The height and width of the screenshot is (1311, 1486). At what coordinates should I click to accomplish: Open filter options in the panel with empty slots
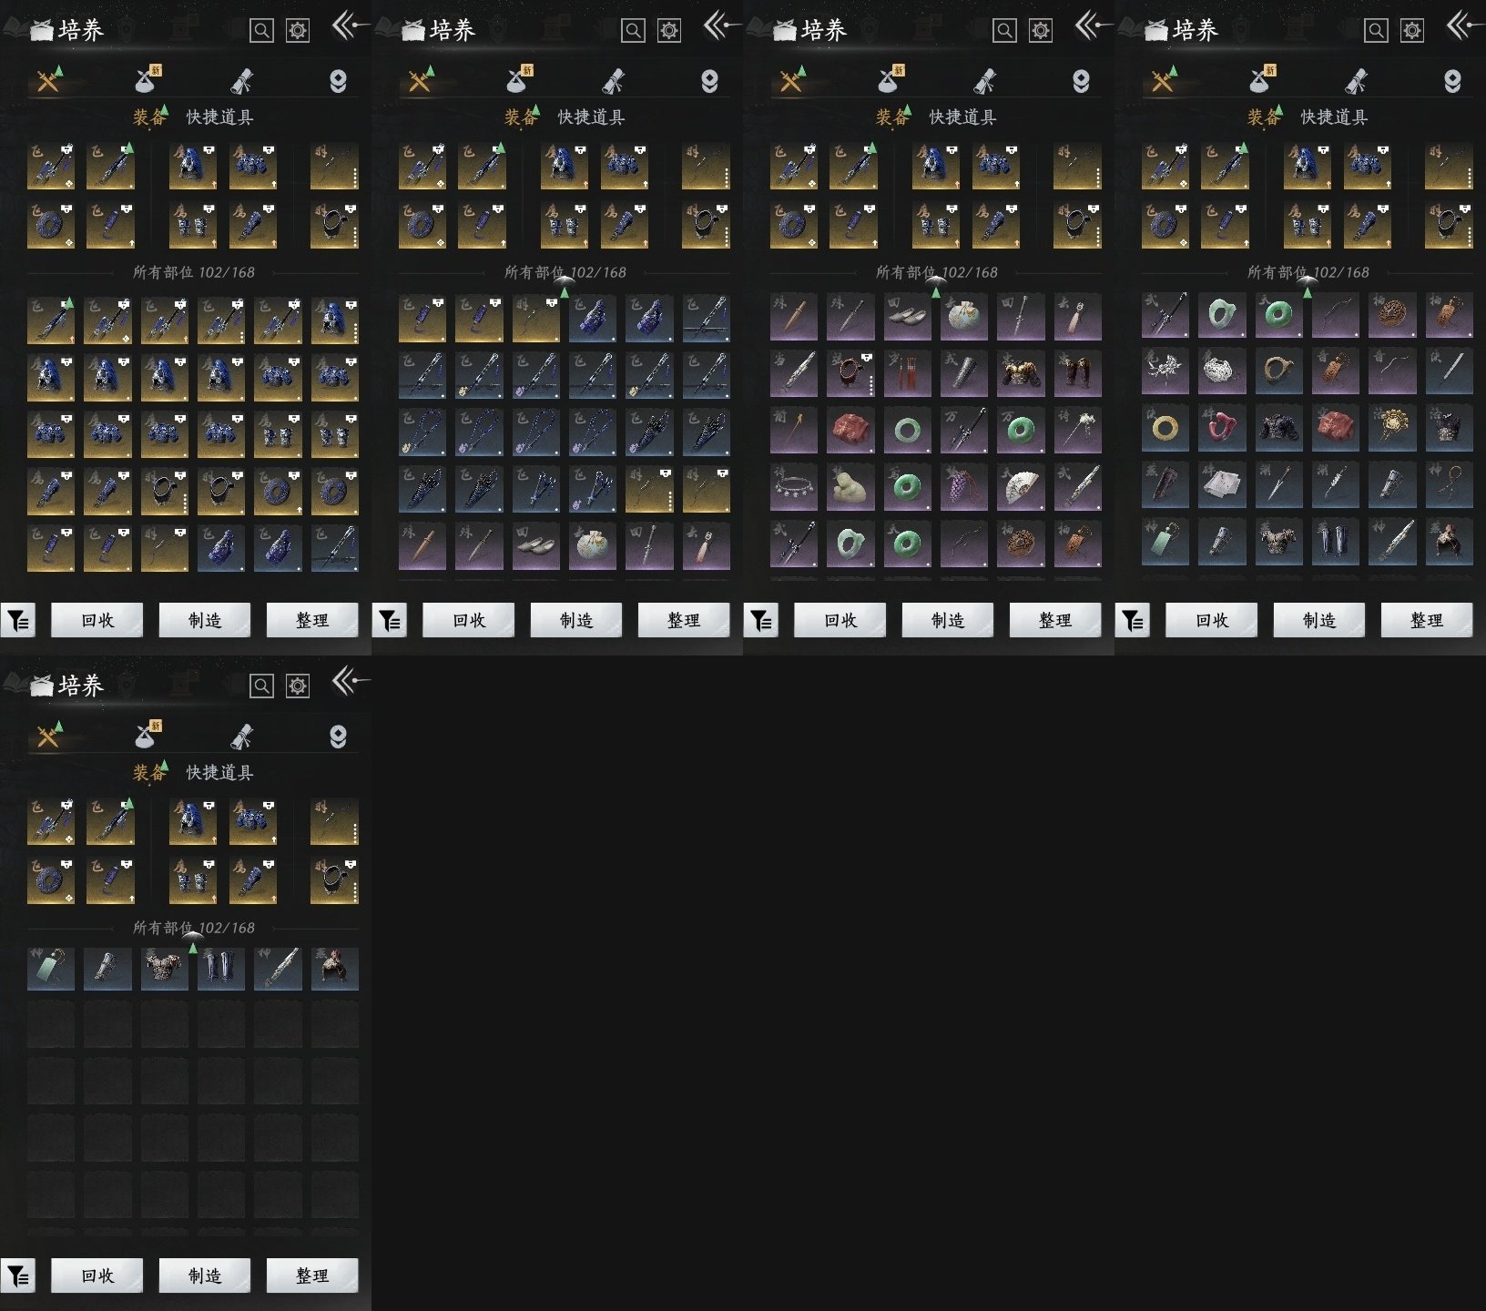coord(18,1275)
